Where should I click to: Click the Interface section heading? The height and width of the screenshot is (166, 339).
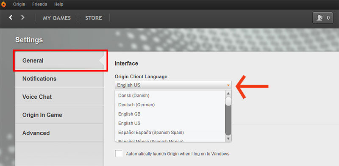126,64
